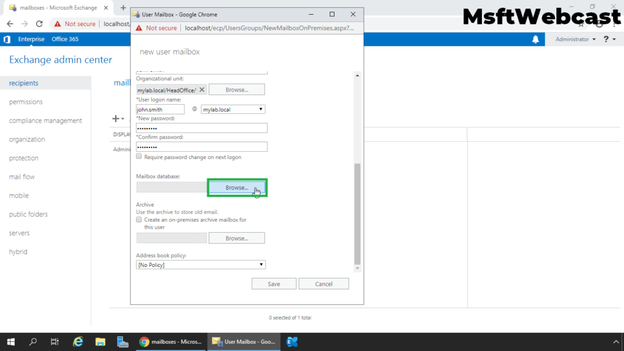Click the add new mailbox plus icon
The image size is (624, 351).
(x=116, y=118)
